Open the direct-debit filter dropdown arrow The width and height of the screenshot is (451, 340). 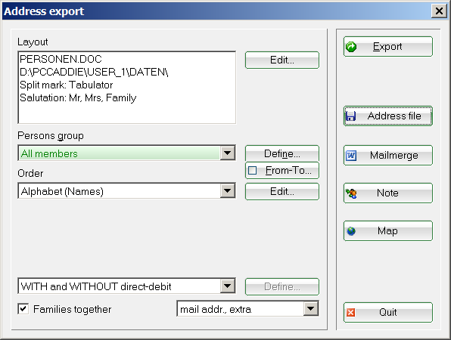[228, 286]
